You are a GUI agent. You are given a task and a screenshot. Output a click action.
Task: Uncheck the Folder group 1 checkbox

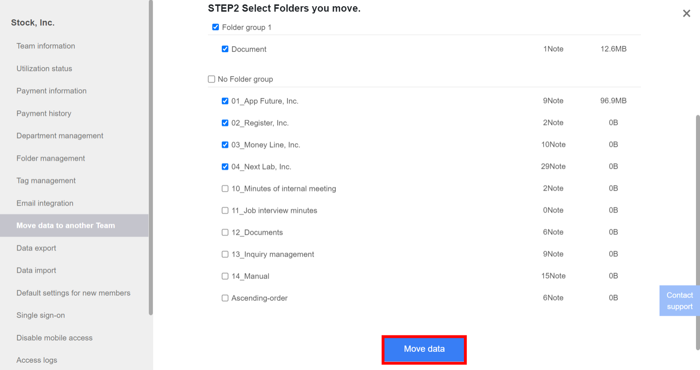pyautogui.click(x=216, y=27)
